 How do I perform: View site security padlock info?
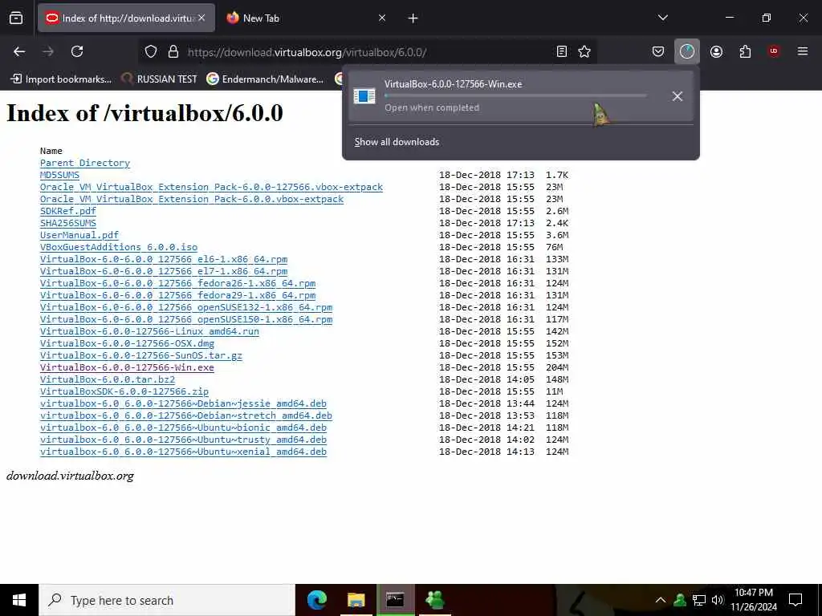pyautogui.click(x=173, y=51)
